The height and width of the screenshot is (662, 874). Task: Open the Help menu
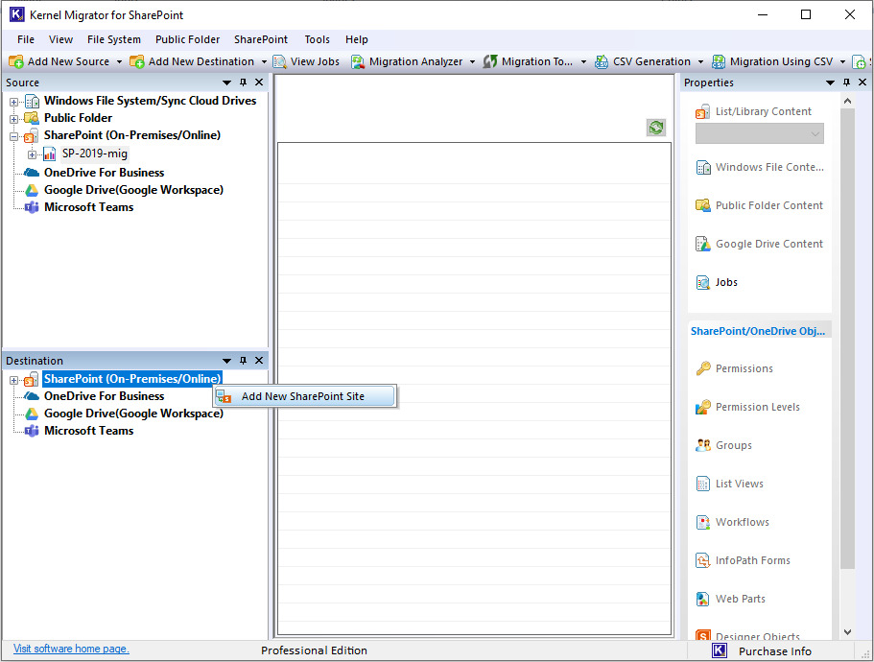point(357,39)
